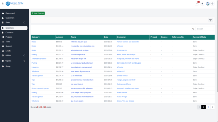Click the Projects icon in sidebar

(x=3, y=37)
